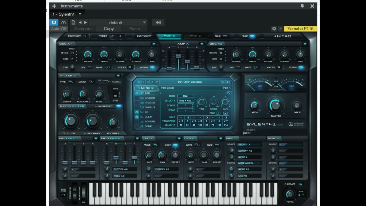Open the preset file icon menu
Screen dimensions: 366x206
click(x=73, y=22)
